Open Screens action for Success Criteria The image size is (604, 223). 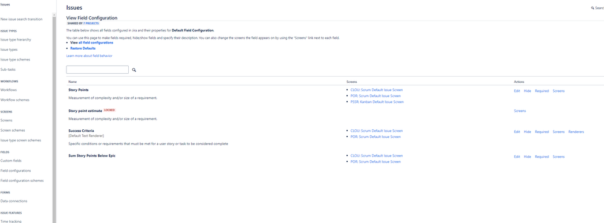559,132
